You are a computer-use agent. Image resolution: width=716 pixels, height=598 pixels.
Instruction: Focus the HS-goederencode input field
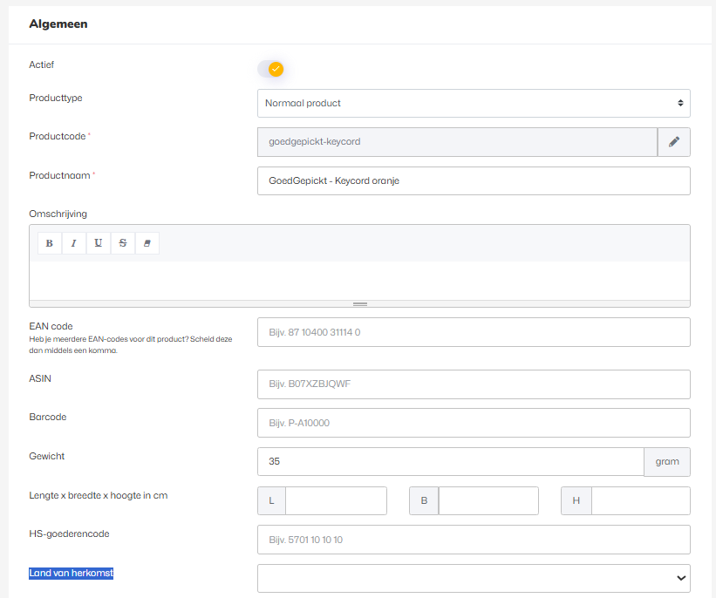coord(474,540)
